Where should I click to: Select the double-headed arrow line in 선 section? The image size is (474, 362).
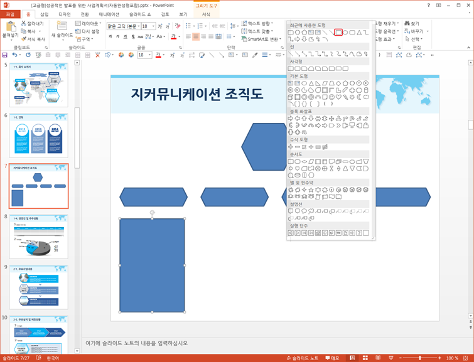point(304,54)
